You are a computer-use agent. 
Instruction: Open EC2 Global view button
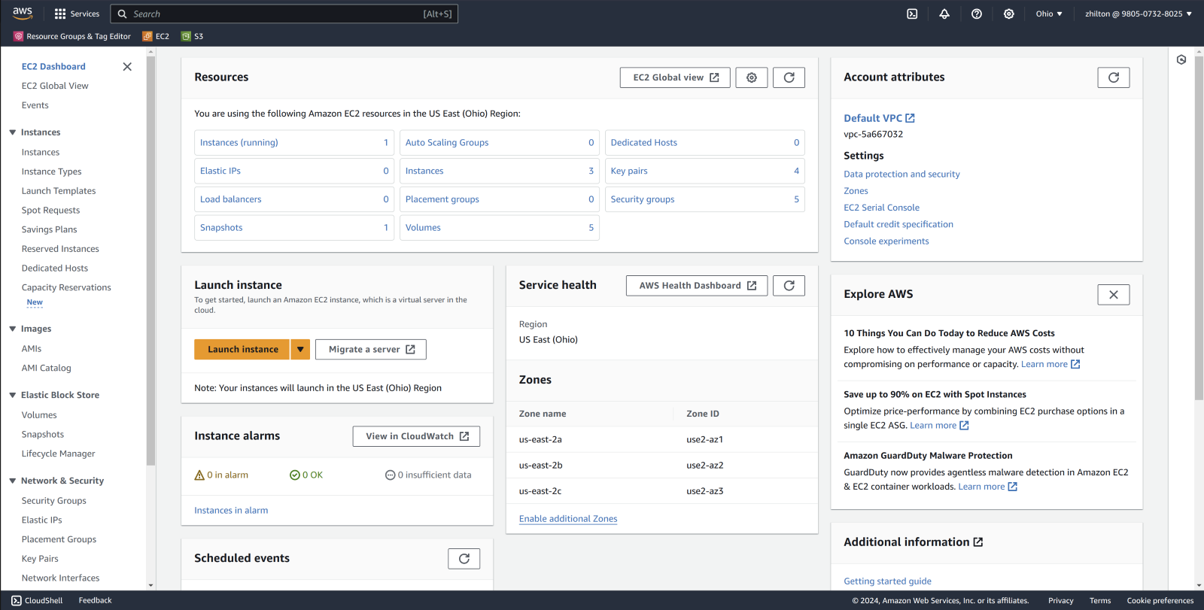coord(675,77)
